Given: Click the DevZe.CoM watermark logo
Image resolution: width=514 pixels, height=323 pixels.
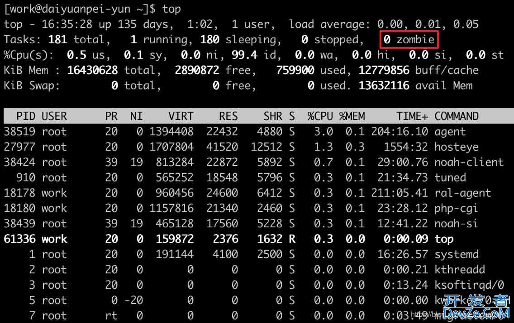Looking at the screenshot, I should tap(476, 308).
